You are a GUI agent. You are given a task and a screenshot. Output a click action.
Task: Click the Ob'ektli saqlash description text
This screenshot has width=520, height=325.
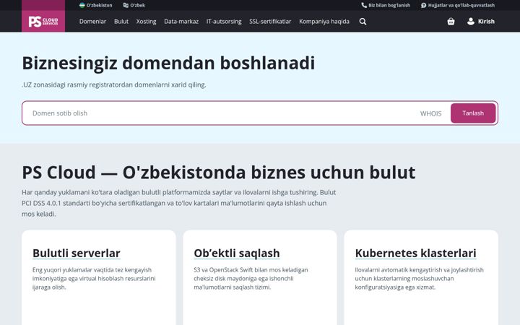coord(251,279)
